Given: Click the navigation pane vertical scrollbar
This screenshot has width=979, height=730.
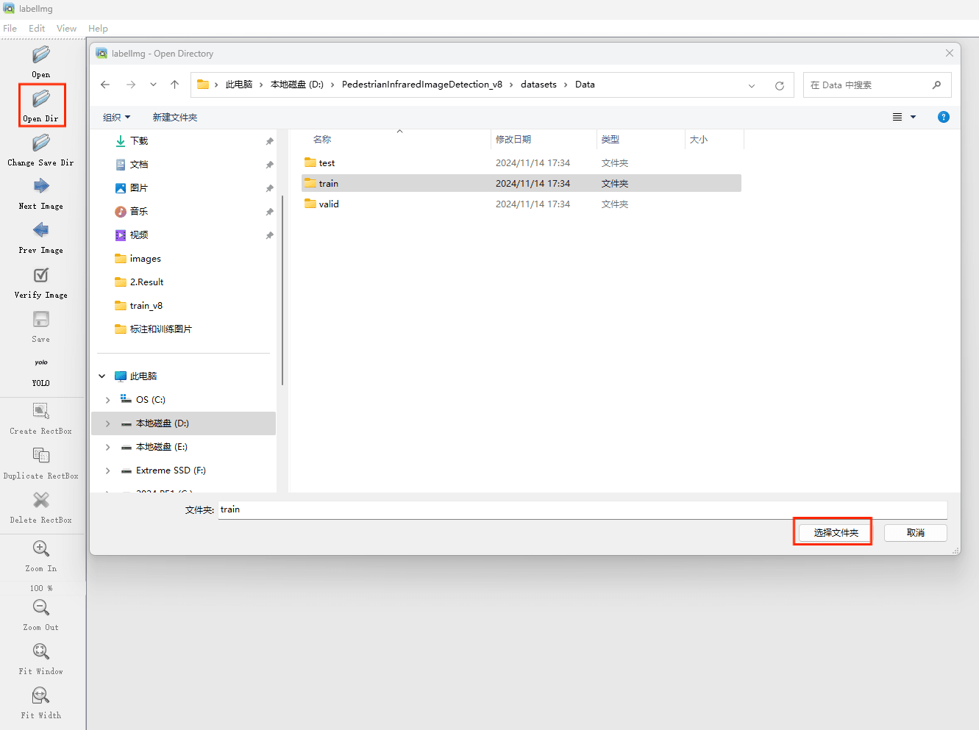Looking at the screenshot, I should [x=282, y=290].
